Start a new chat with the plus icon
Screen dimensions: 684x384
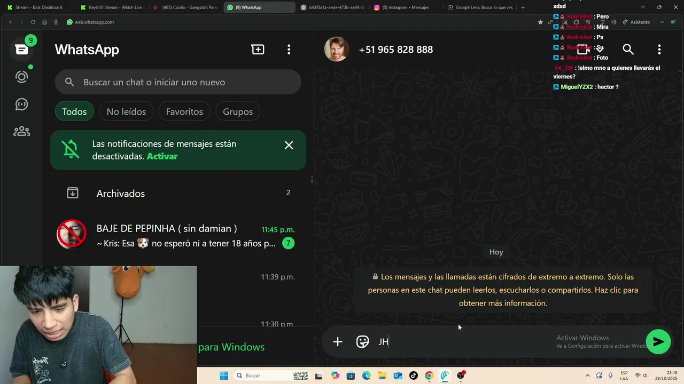pyautogui.click(x=258, y=50)
